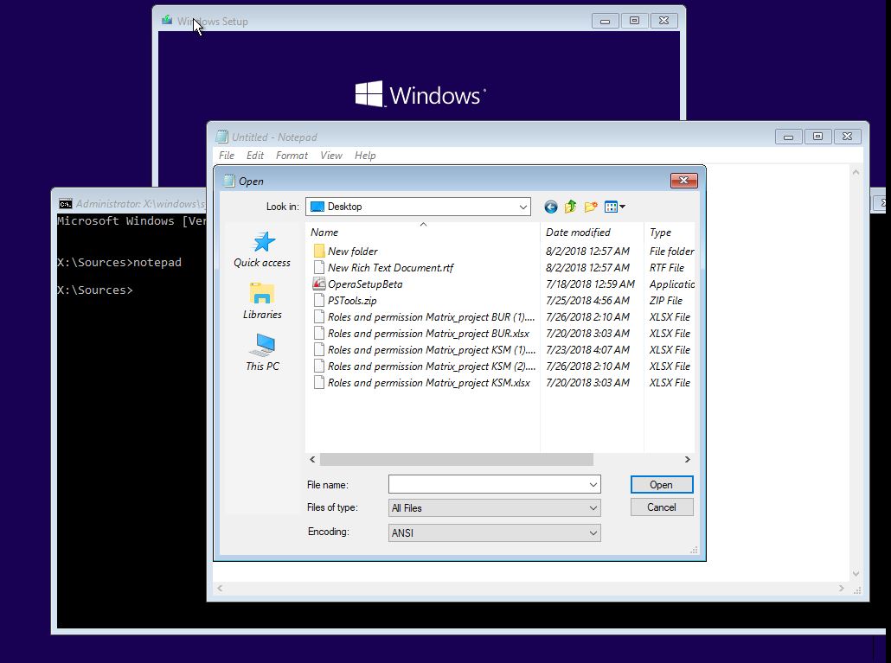Go back using the blue back arrow icon
Image resolution: width=891 pixels, height=663 pixels.
point(551,207)
